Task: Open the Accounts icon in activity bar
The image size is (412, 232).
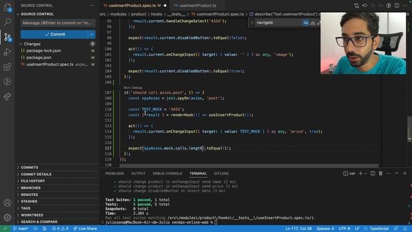Action: click(x=7, y=203)
